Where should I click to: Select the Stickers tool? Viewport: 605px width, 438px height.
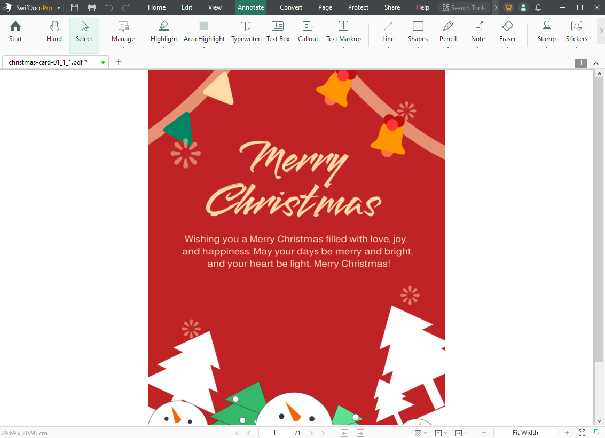pos(576,32)
